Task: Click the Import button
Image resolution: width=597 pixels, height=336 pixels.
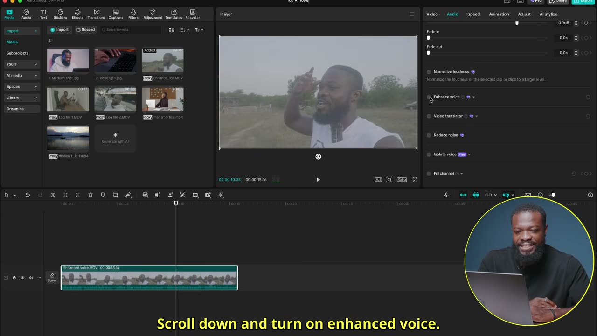Action: pos(60,30)
